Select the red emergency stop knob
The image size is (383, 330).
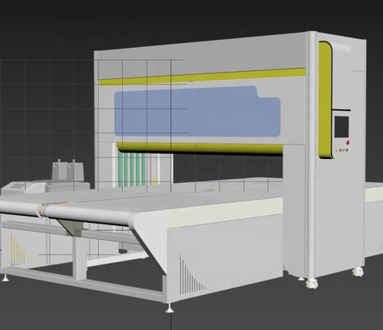pos(347,142)
